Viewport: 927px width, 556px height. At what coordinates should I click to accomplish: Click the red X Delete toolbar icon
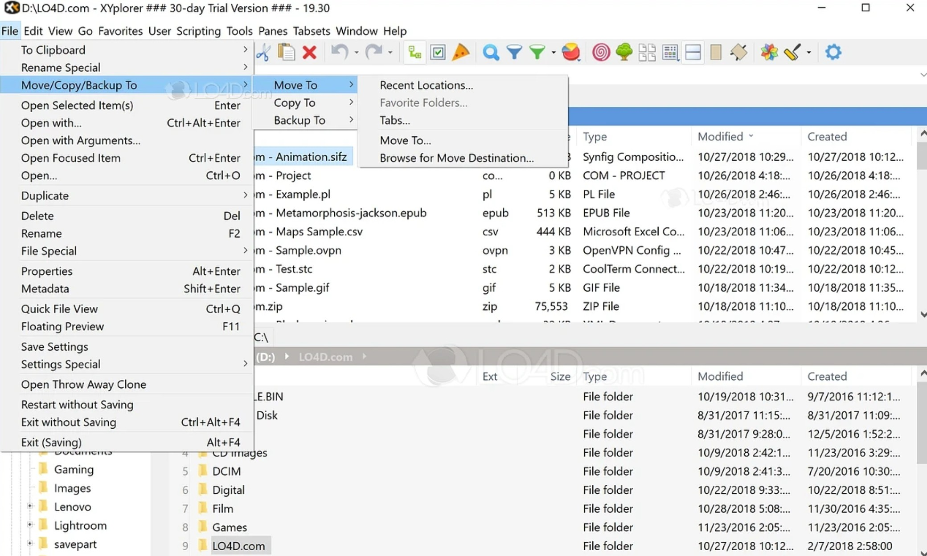tap(309, 53)
